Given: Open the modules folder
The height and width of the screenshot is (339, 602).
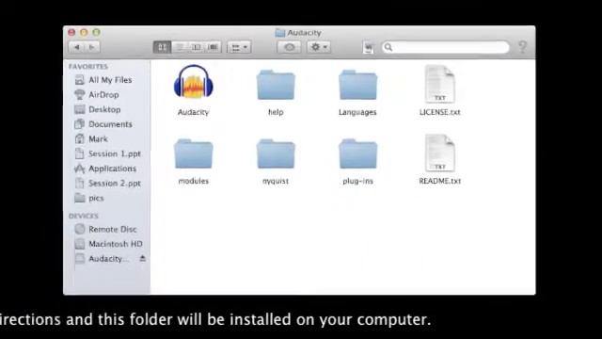Looking at the screenshot, I should pos(193,153).
